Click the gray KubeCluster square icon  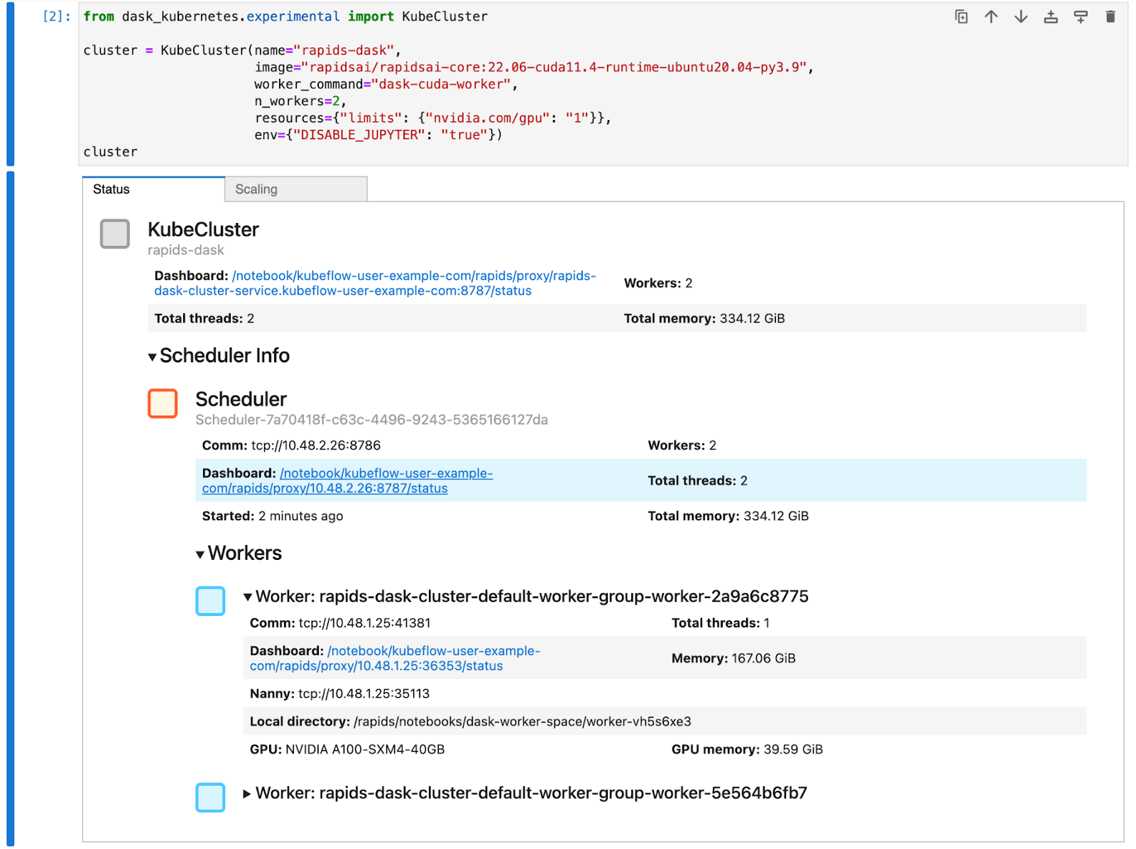pos(115,234)
